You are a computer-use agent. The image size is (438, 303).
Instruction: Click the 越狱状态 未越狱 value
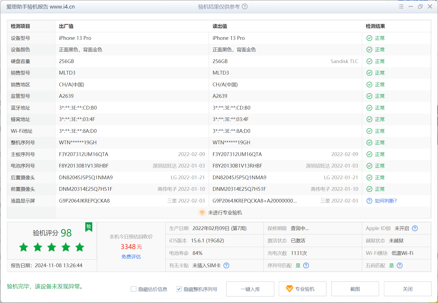coord(396,241)
